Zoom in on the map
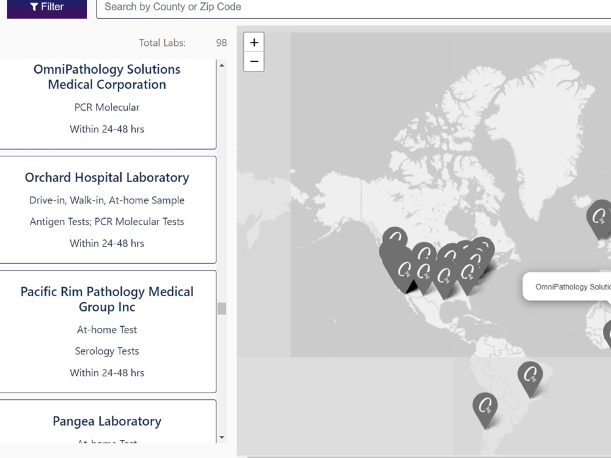This screenshot has width=611, height=458. click(254, 43)
